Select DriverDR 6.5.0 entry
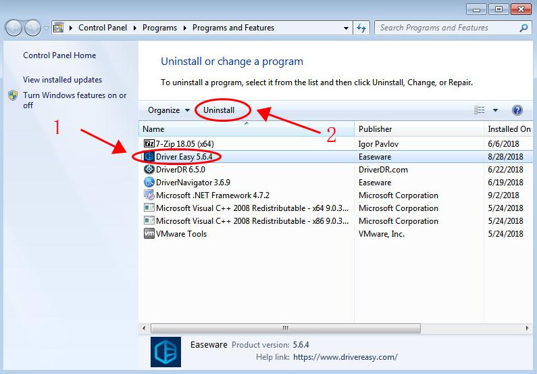537x374 pixels. [180, 169]
